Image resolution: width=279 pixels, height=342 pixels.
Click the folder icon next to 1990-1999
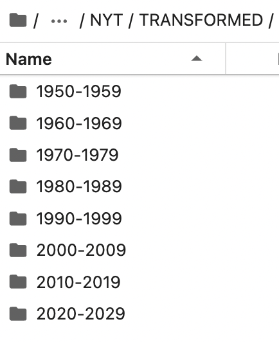pyautogui.click(x=18, y=219)
